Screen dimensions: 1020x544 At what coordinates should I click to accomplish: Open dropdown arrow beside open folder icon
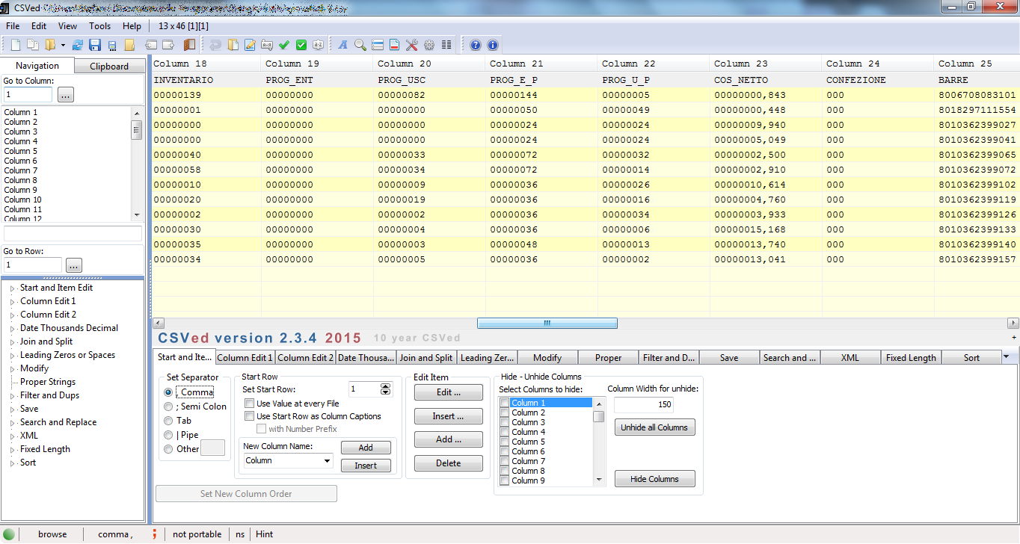(x=63, y=46)
